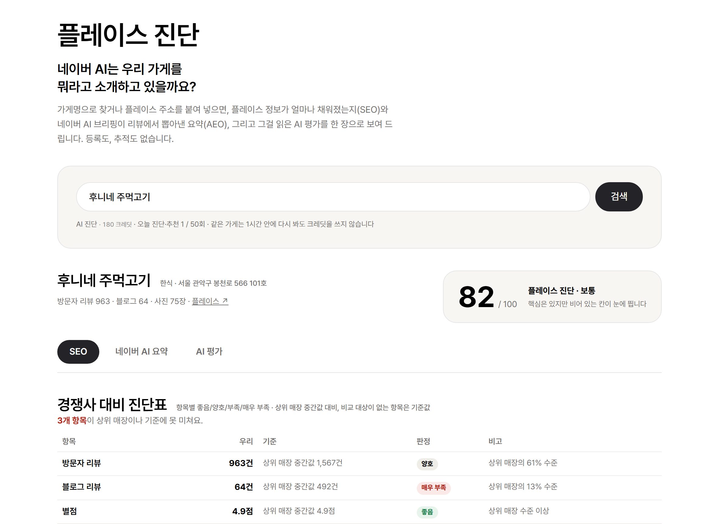The image size is (719, 524).
Task: Click the 비고 column header
Action: (495, 441)
